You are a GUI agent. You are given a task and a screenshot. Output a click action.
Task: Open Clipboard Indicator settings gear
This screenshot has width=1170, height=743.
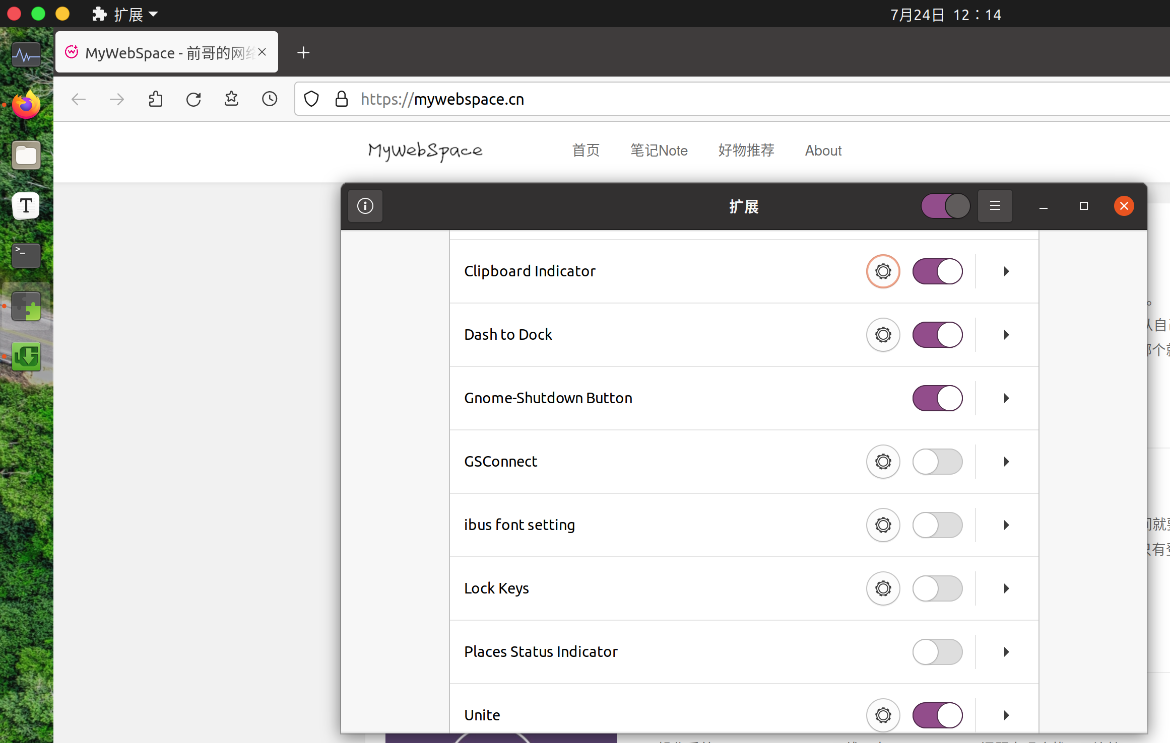tap(883, 271)
